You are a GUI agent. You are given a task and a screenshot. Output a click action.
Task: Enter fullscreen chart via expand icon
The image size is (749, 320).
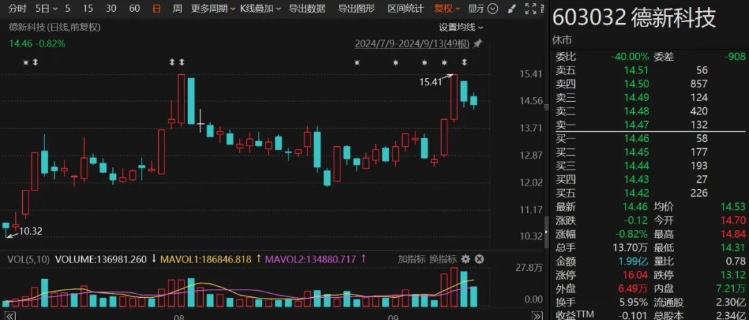tap(531, 8)
